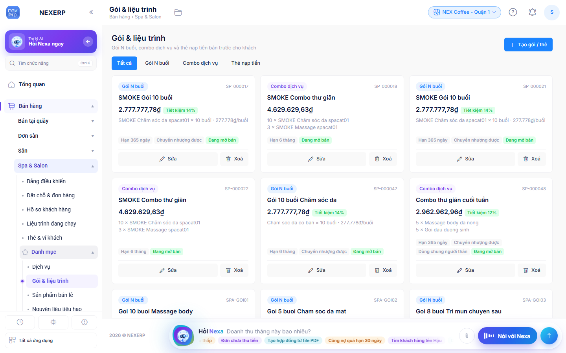The height and width of the screenshot is (353, 566).
Task: Toggle light/dark theme icon in the sidebar footer
Action: tap(53, 322)
